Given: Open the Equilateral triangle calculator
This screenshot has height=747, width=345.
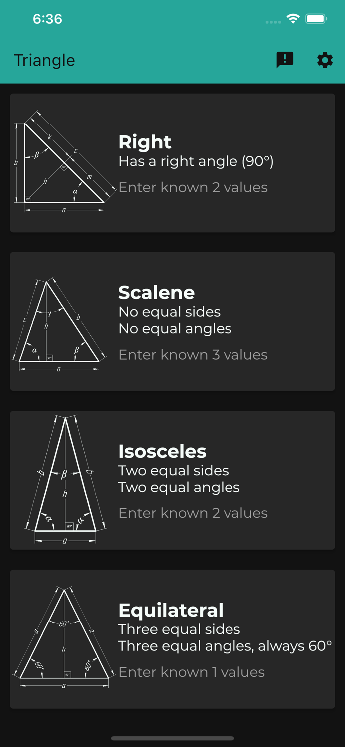Looking at the screenshot, I should [172, 639].
